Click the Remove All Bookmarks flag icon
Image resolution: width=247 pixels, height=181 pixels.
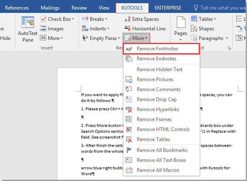click(129, 150)
